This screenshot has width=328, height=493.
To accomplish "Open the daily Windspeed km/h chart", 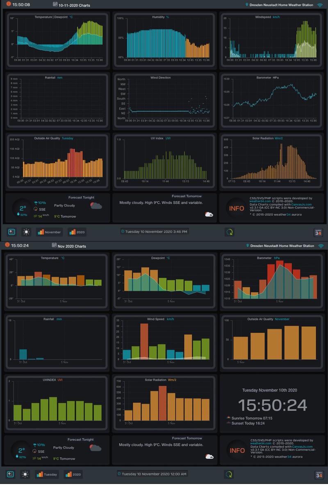I will [272, 40].
